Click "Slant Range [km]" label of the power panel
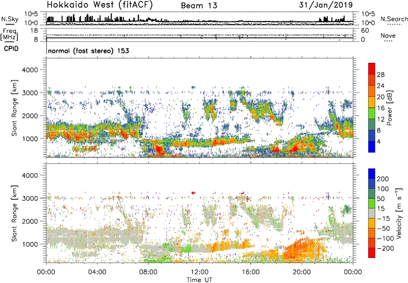This screenshot has height=283, width=408. 14,108
